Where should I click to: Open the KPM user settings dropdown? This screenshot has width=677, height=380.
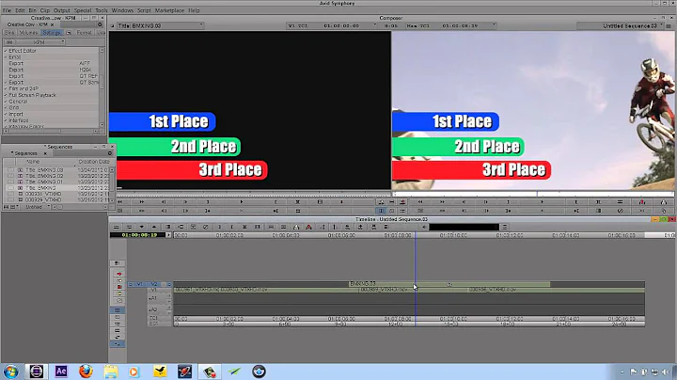[39, 42]
